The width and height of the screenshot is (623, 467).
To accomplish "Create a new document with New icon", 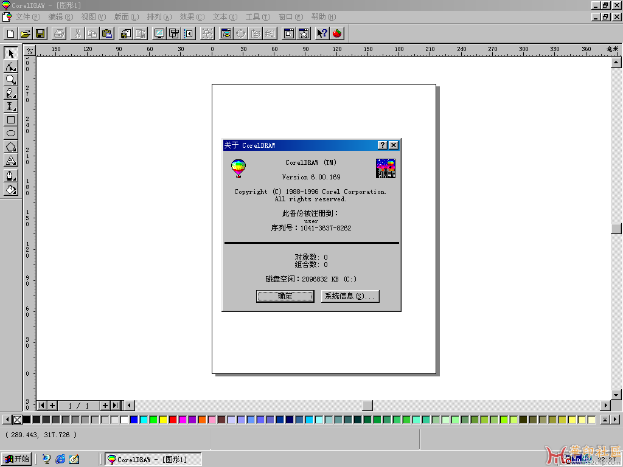I will tap(11, 34).
